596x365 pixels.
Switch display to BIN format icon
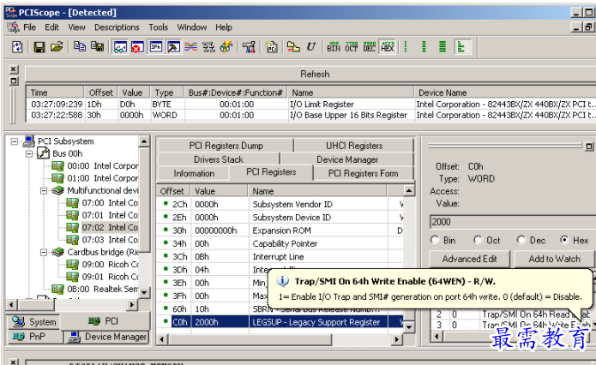coord(334,47)
